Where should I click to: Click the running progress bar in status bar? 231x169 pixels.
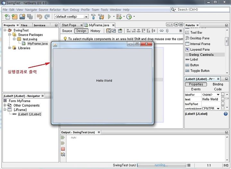[162, 165]
